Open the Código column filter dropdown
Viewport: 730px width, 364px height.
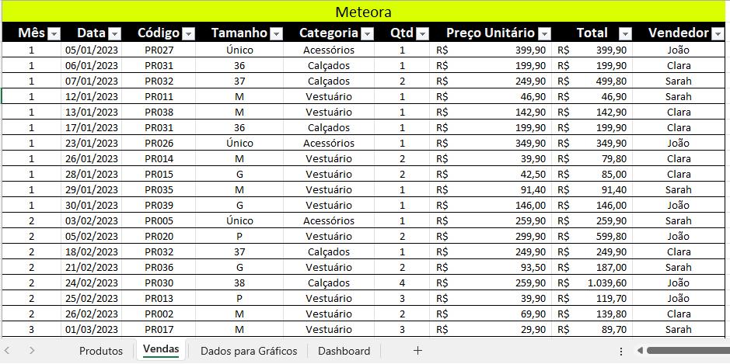189,33
